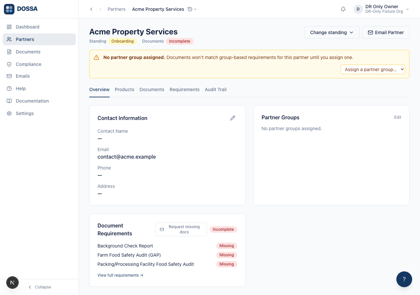The height and width of the screenshot is (295, 420).
Task: Open the Change standing dropdown
Action: point(332,32)
